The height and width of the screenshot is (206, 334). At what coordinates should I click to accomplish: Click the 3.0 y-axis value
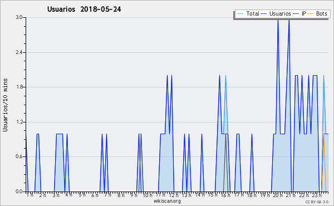19,17
